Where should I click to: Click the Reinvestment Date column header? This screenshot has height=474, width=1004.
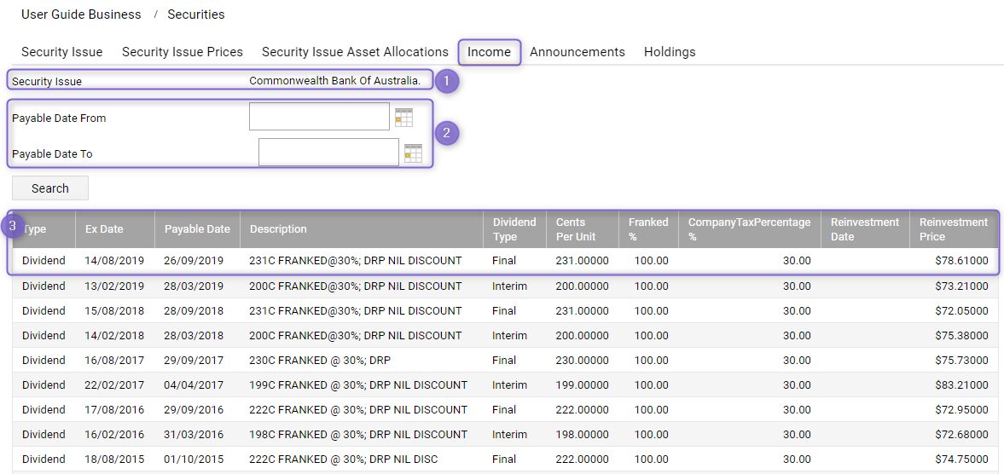[x=865, y=229]
